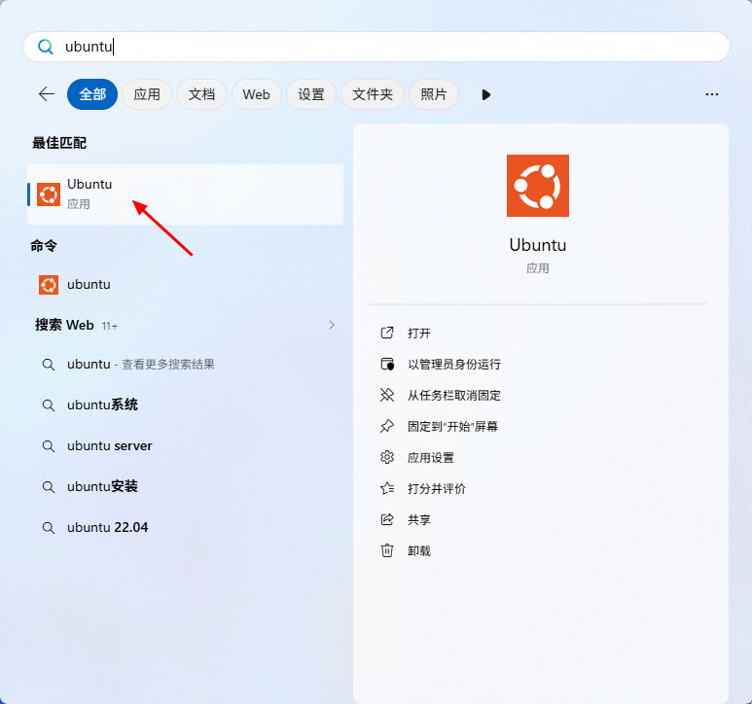
Task: Click the unpin icon beside 从任务栏取消固定
Action: click(387, 395)
